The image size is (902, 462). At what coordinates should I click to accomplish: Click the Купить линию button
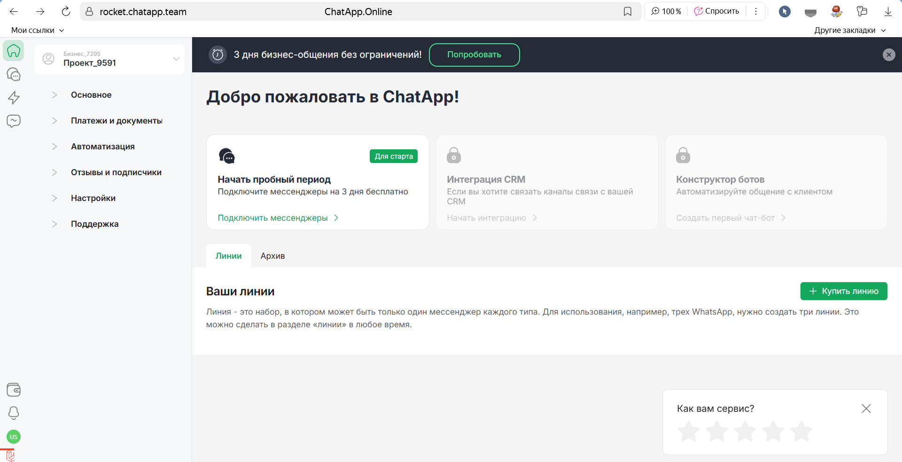pos(843,291)
